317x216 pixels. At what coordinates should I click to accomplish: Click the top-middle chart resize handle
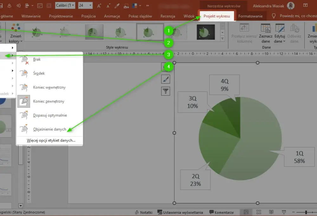click(257, 63)
